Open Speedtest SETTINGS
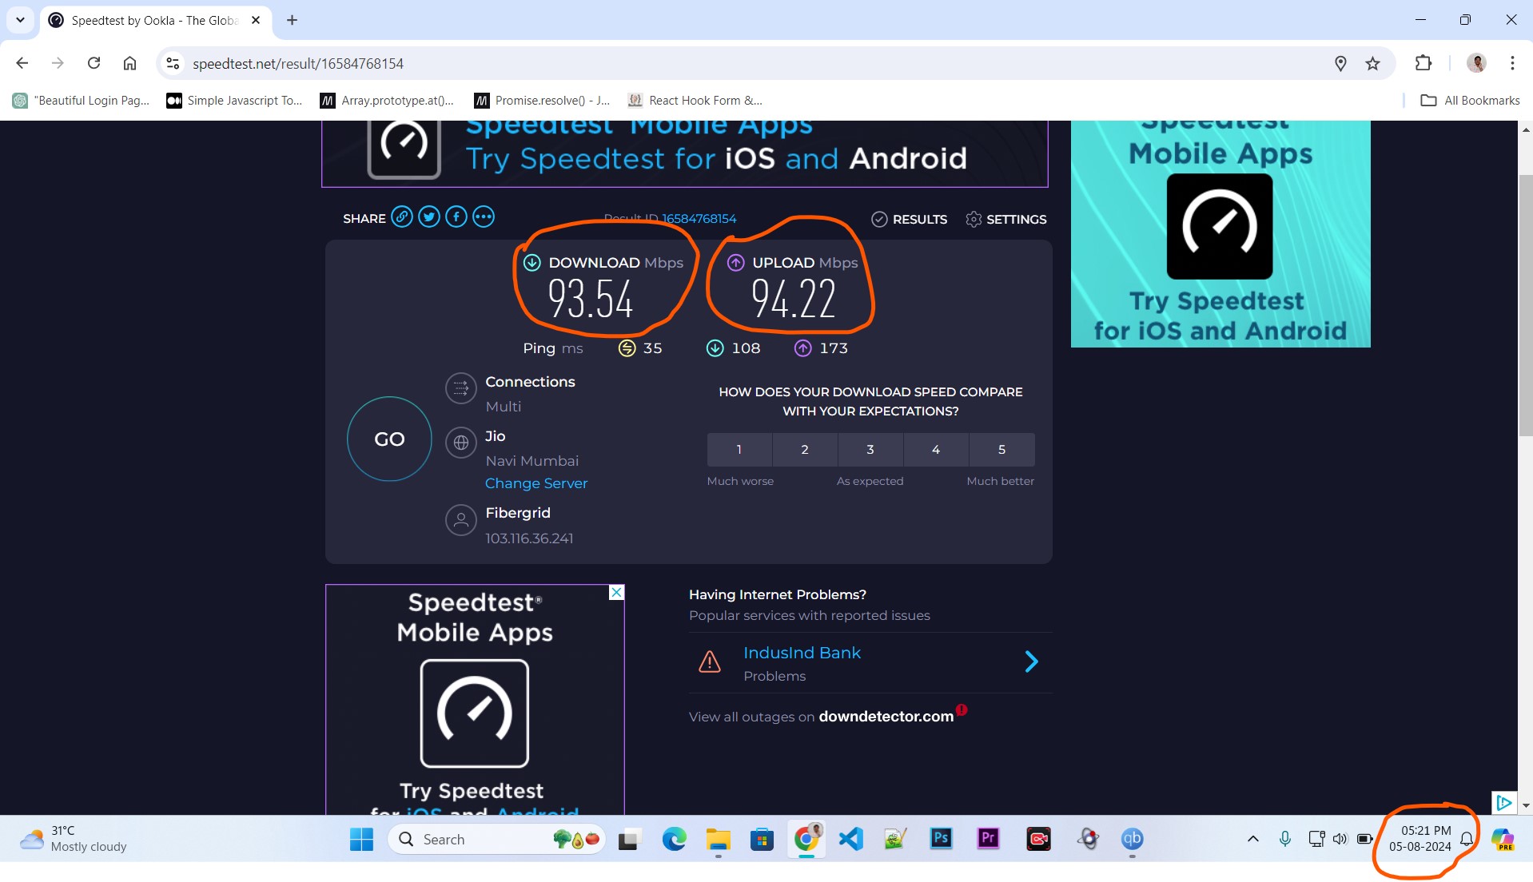This screenshot has width=1533, height=882. point(1005,219)
